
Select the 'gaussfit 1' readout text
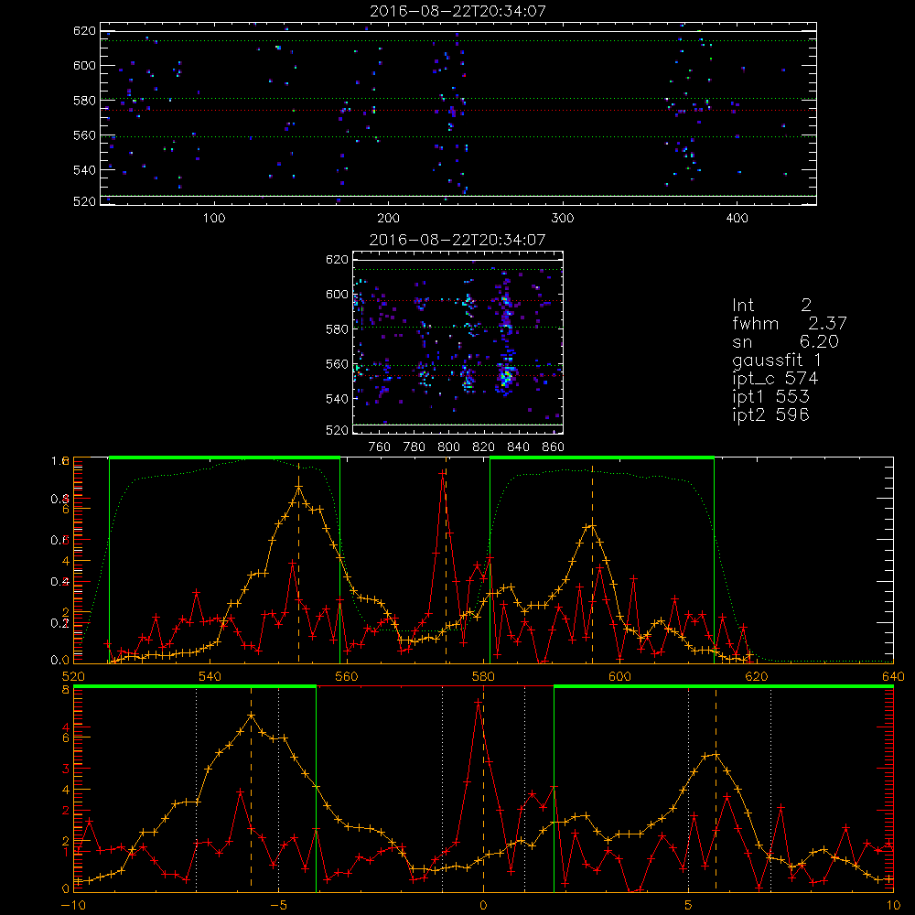click(x=776, y=361)
